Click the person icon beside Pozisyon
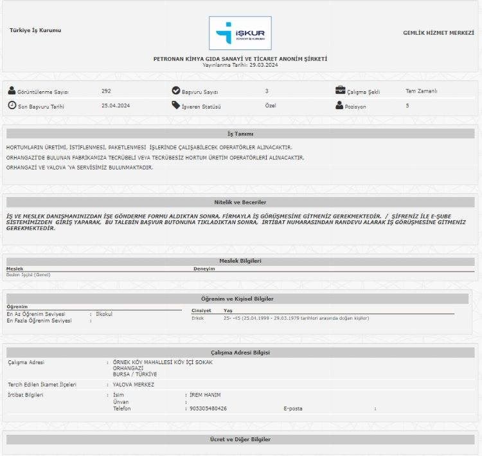 tap(340, 105)
